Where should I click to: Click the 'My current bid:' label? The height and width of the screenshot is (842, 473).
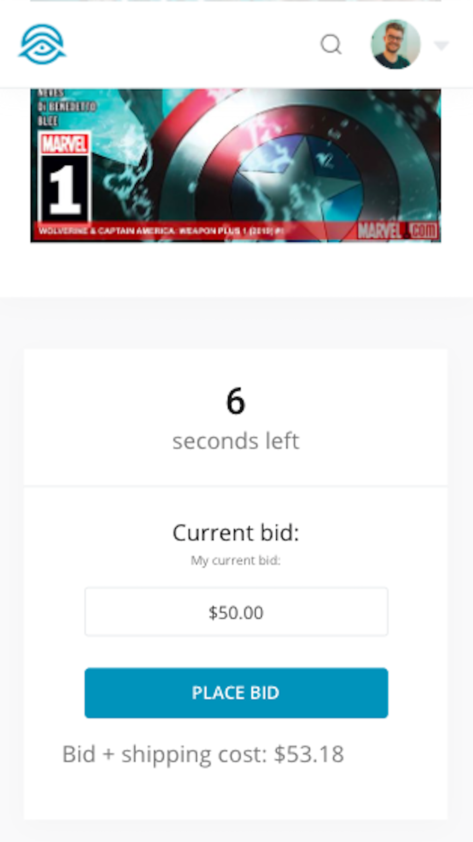tap(236, 561)
